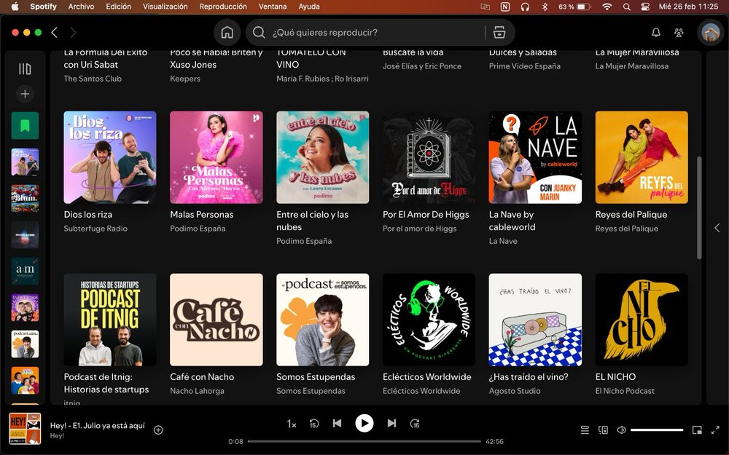Open the Edición menu
This screenshot has width=729, height=455.
pos(119,7)
